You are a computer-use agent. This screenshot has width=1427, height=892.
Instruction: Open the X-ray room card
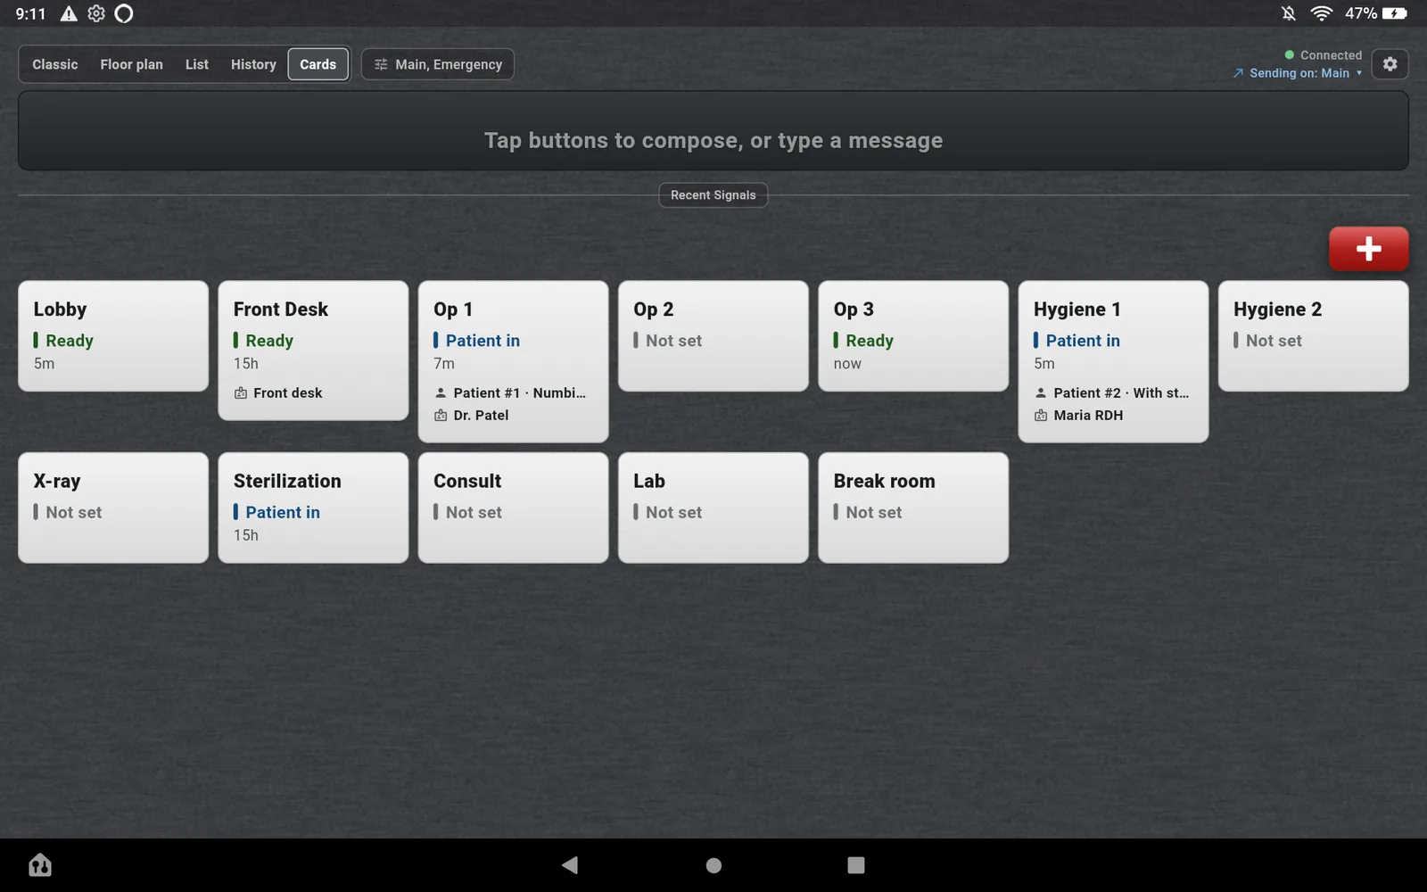[113, 508]
